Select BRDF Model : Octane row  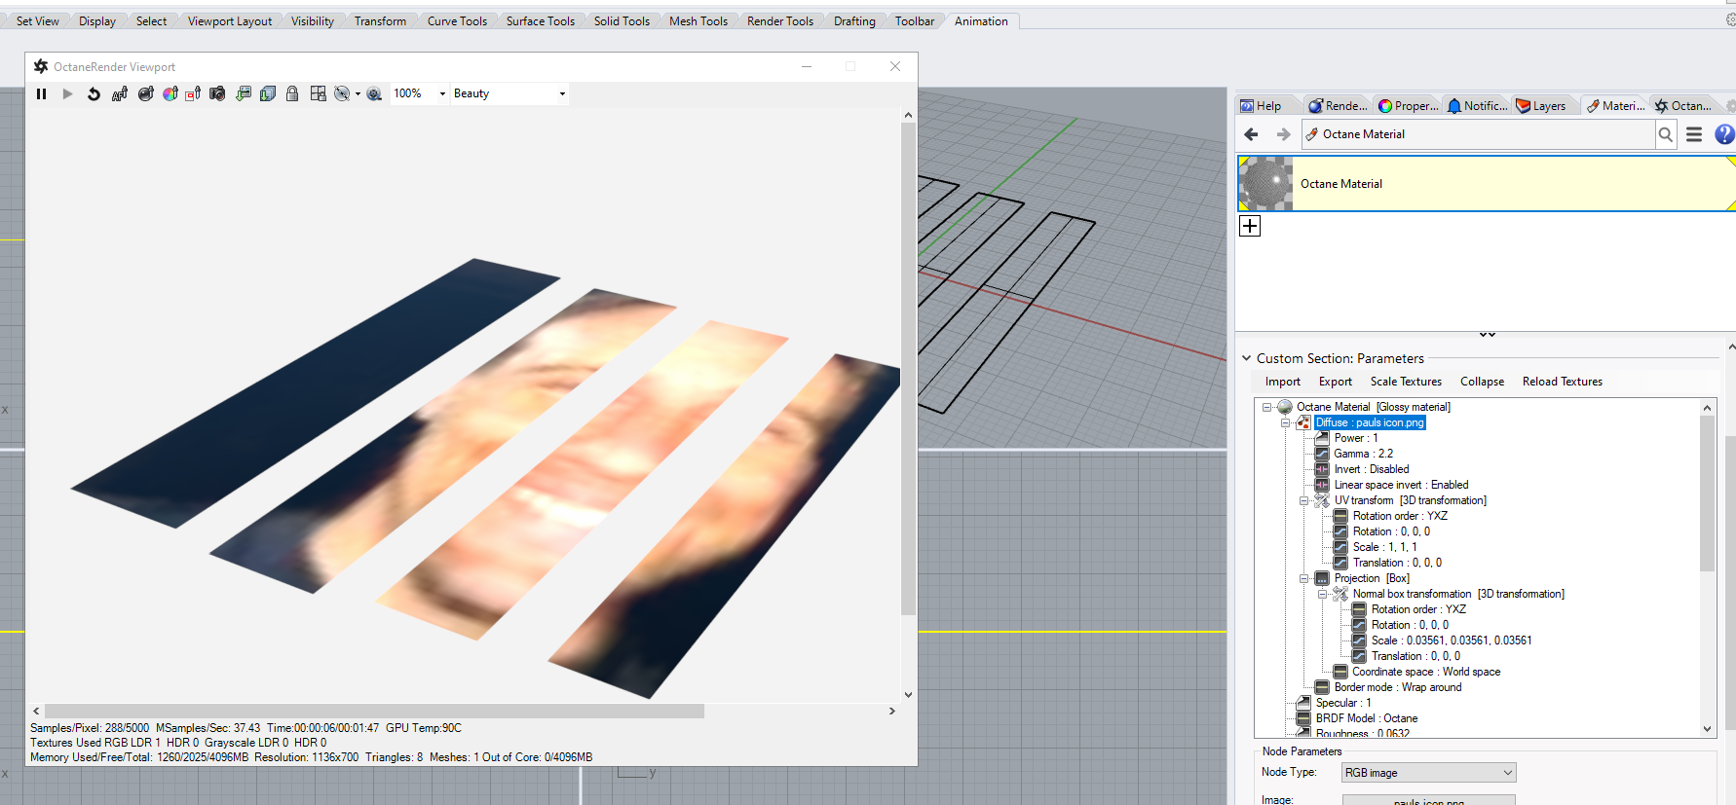[1367, 718]
